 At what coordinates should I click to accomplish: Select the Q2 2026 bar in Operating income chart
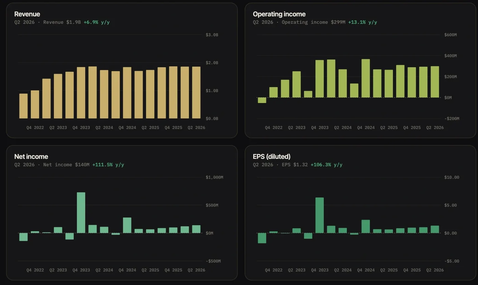tap(435, 82)
